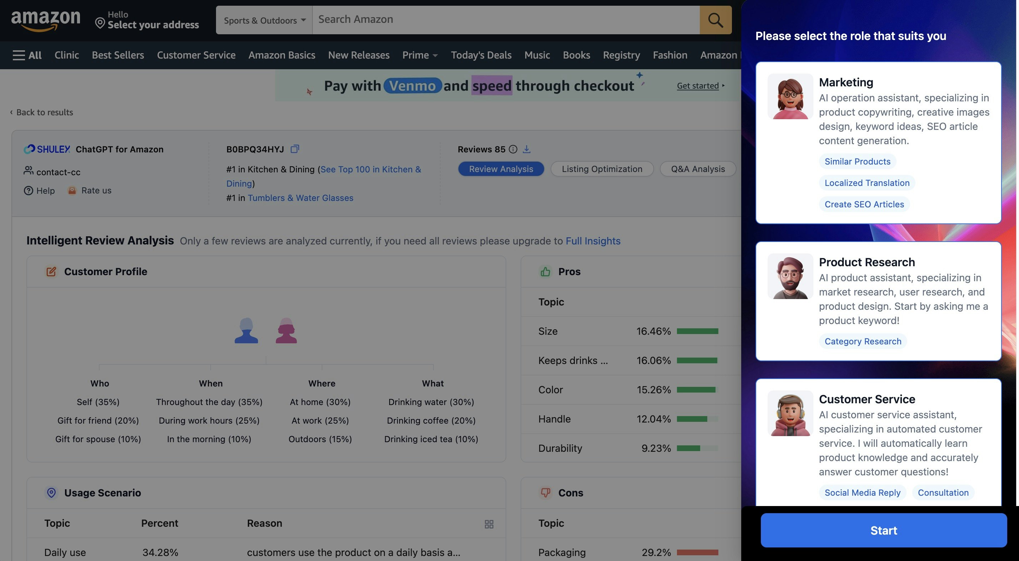Open Clinic in the nav bar

pos(66,55)
